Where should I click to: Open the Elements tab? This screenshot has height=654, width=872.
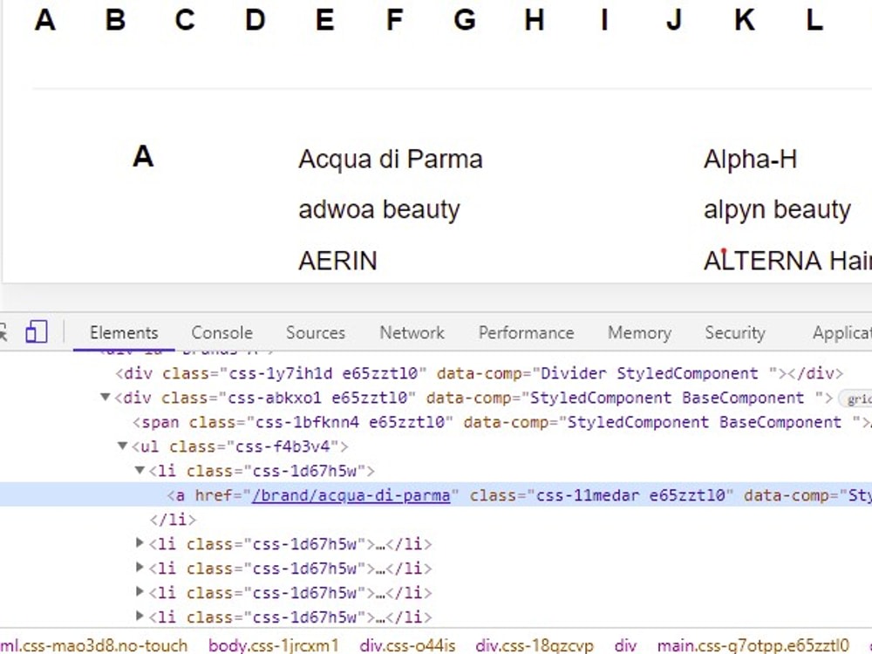(x=124, y=332)
